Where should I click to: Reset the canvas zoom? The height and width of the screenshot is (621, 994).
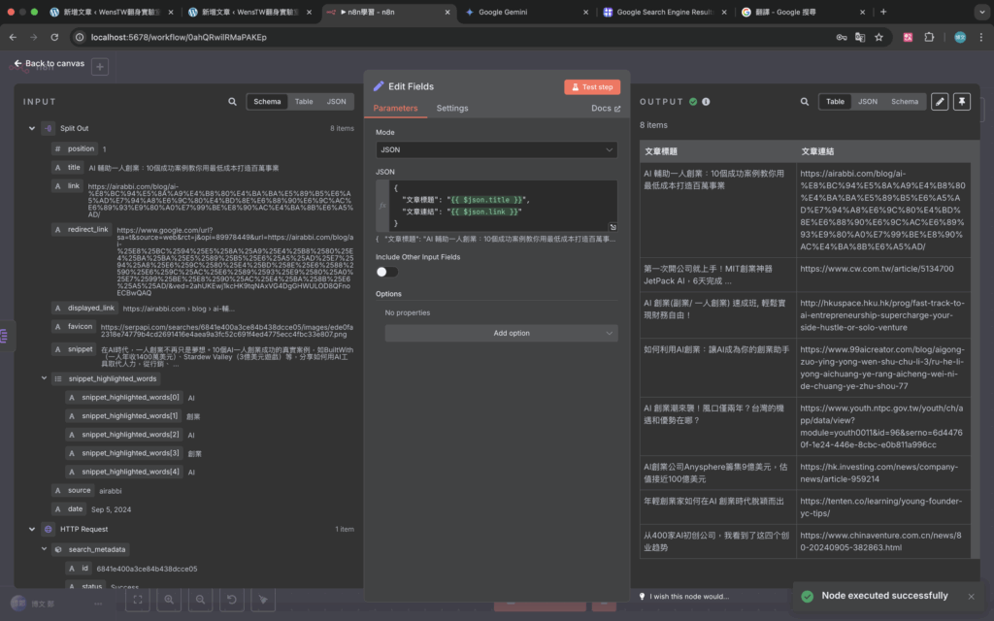click(x=231, y=600)
